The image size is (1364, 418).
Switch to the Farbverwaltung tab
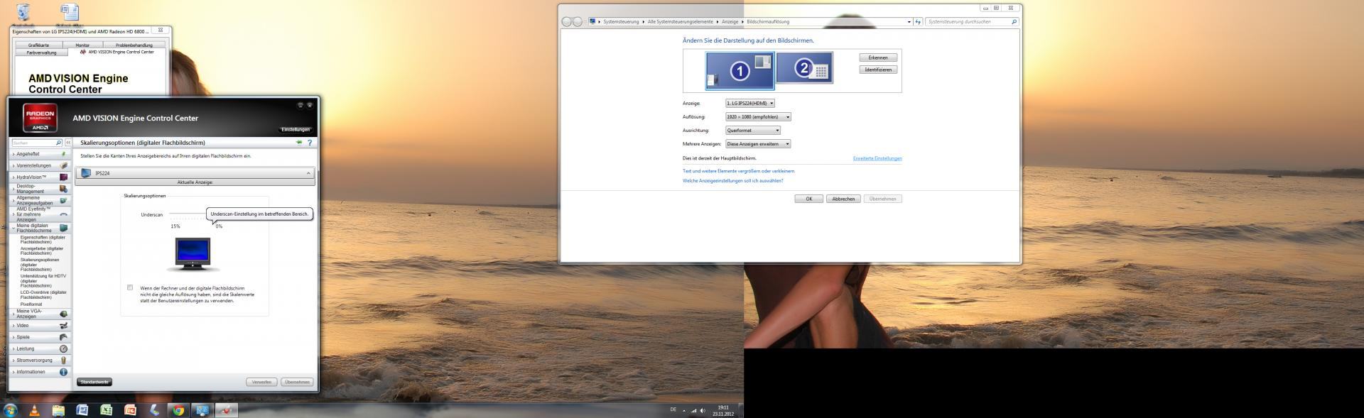coord(41,53)
